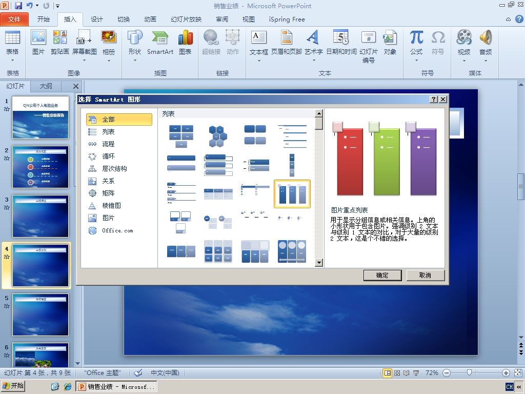525x394 pixels.
Task: Open PowerPoint Help question mark icon
Action: point(519,19)
